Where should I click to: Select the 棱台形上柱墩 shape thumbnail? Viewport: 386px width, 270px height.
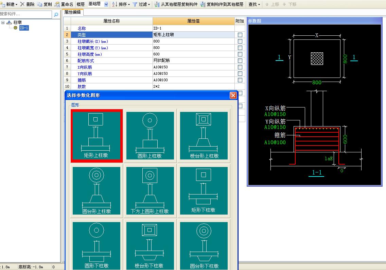204,136
